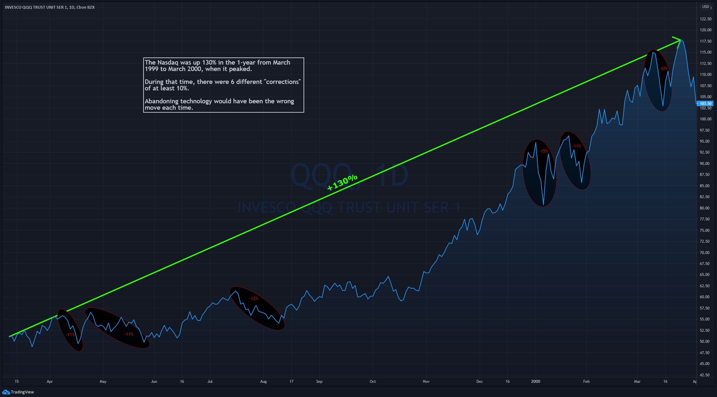Click the 100.00 price axis label

[x=705, y=119]
